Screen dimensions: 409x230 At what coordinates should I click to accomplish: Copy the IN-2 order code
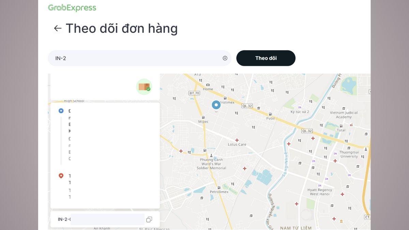(x=149, y=219)
